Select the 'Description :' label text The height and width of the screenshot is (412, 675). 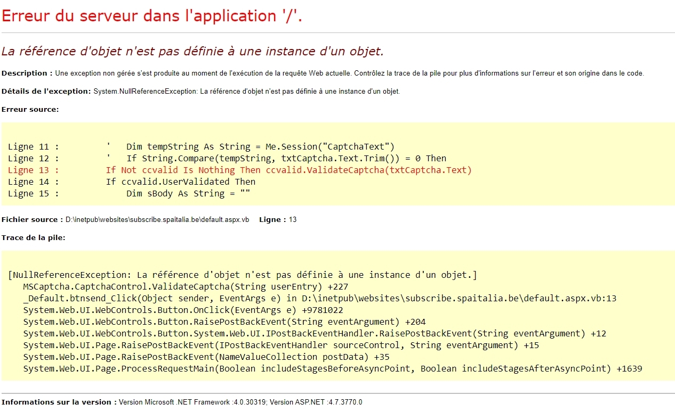[x=27, y=73]
